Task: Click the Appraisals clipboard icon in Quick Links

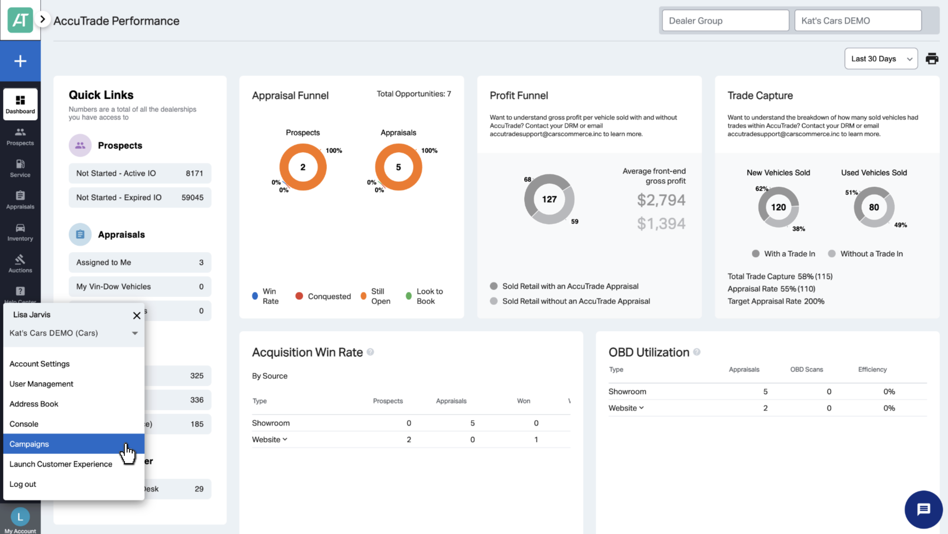Action: (80, 234)
